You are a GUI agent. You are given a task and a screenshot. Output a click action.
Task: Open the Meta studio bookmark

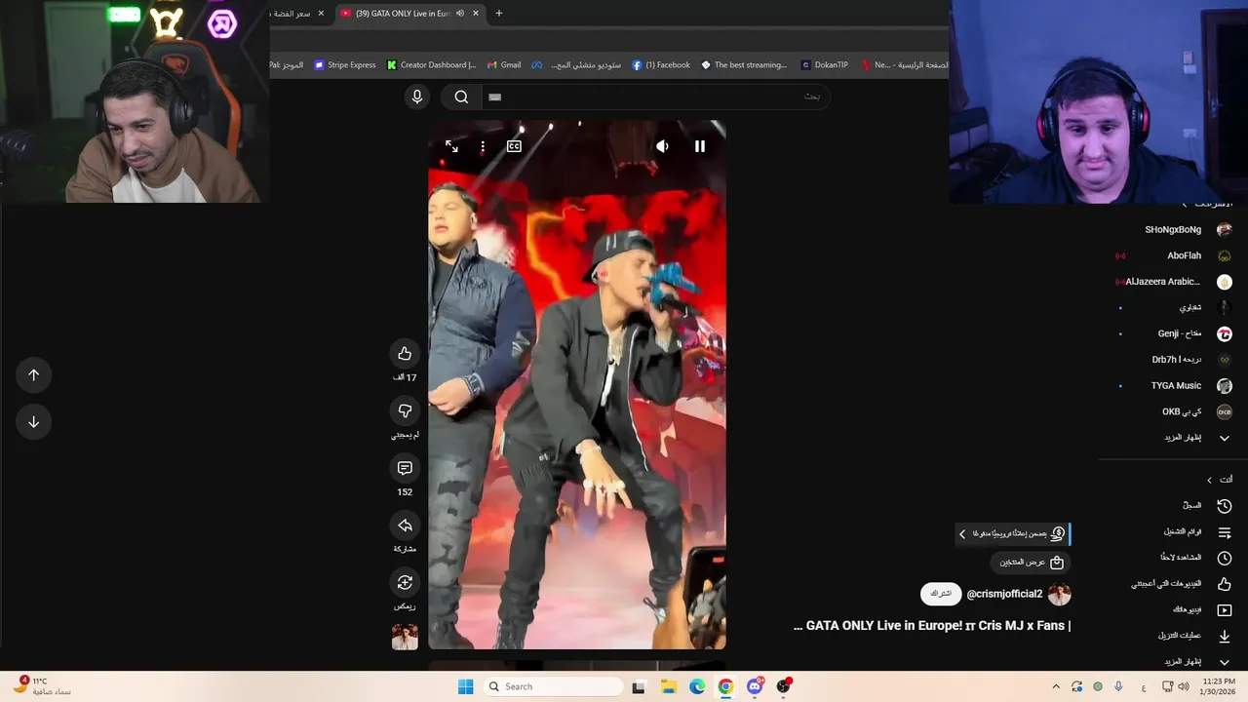[x=576, y=65]
